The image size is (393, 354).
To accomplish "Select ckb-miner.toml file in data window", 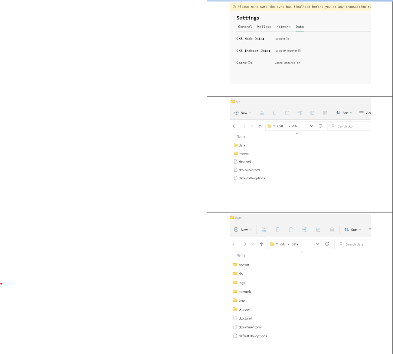I will click(x=247, y=327).
